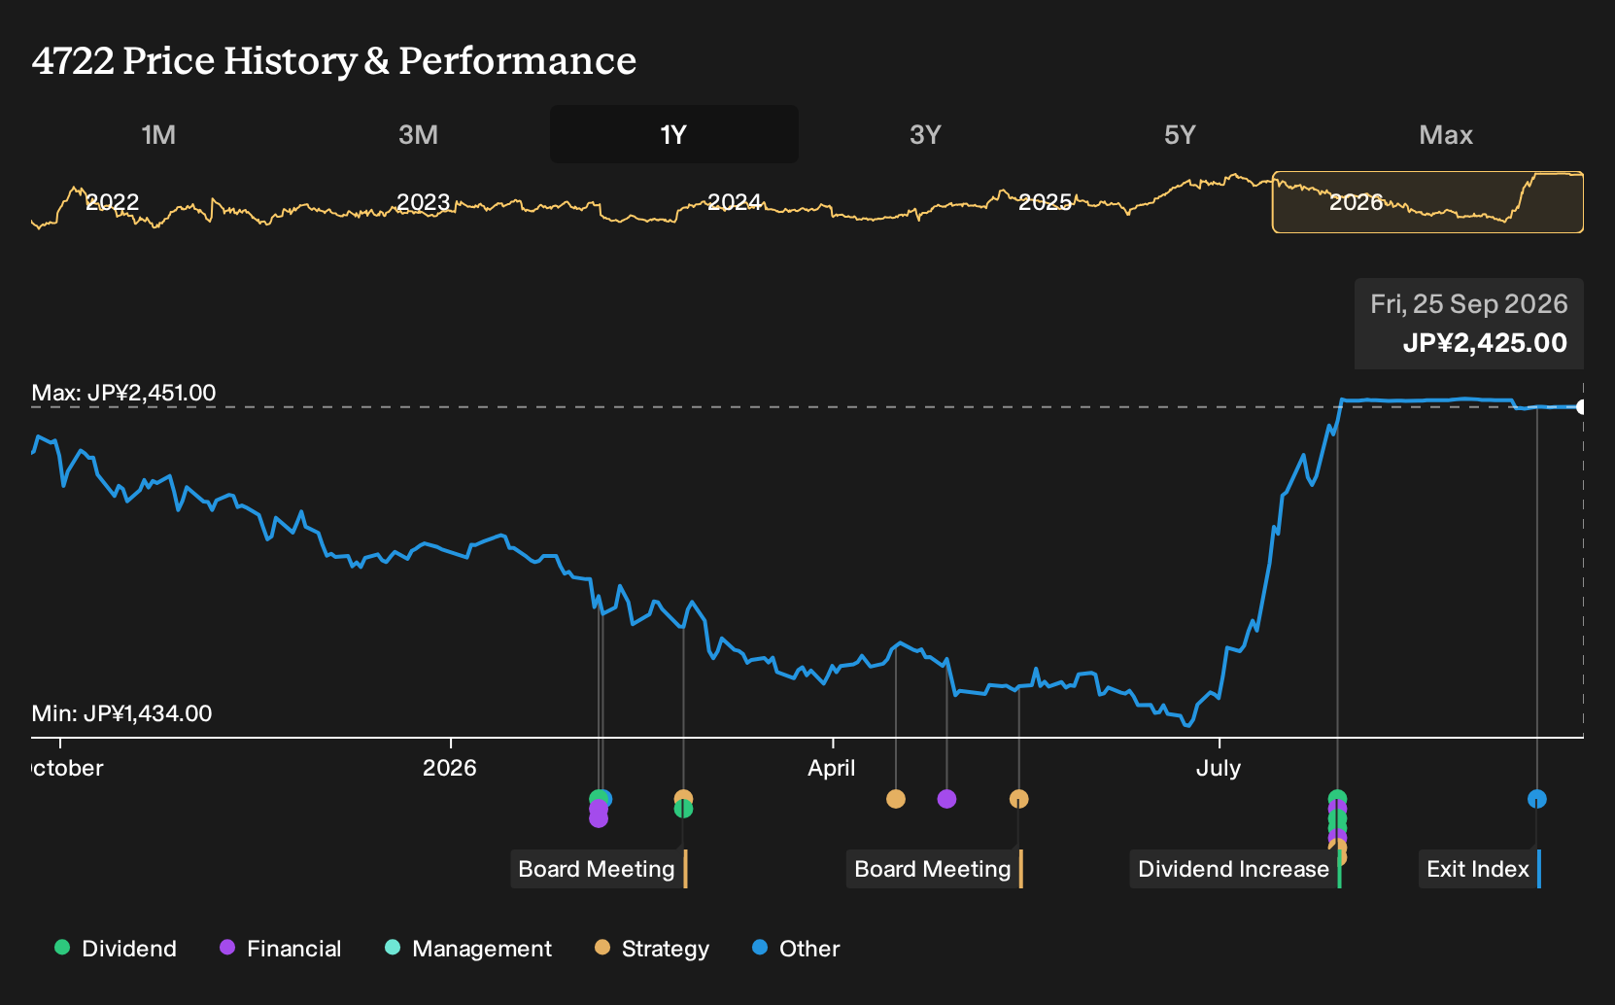Select the orange marker above the first Board Meeting label
The height and width of the screenshot is (1005, 1615).
pos(683,797)
